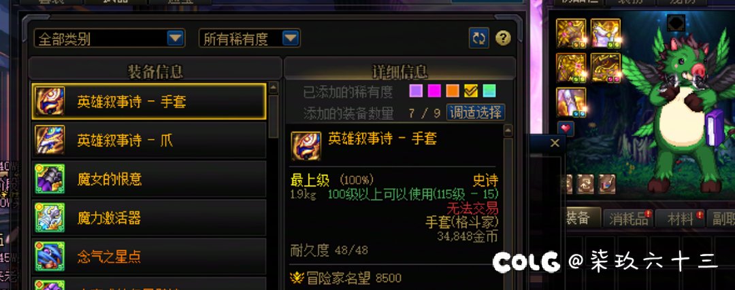Click the 念气之星点 item icon
The width and height of the screenshot is (735, 290).
(50, 256)
